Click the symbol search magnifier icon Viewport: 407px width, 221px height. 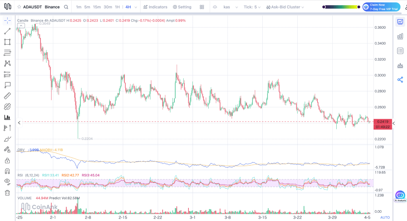click(x=66, y=7)
